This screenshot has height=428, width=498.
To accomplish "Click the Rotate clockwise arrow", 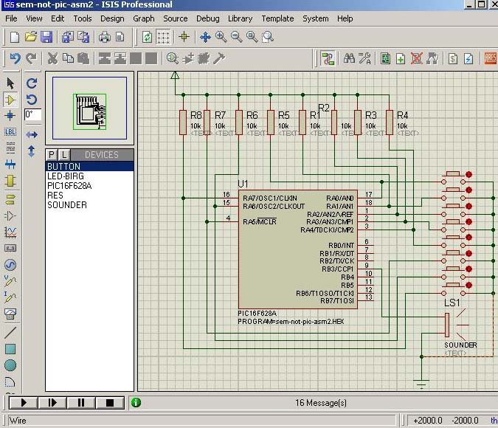I will click(32, 83).
